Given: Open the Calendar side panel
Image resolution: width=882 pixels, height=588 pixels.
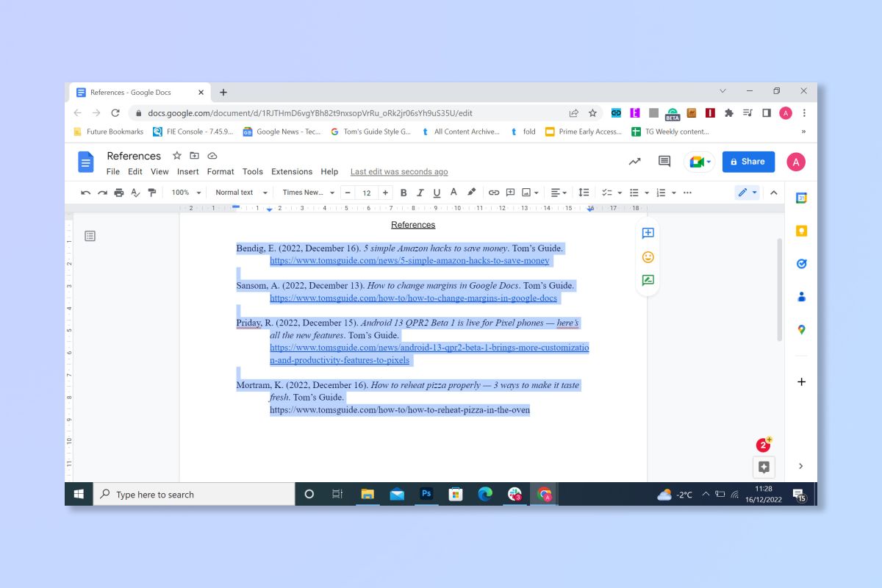Looking at the screenshot, I should pos(802,198).
